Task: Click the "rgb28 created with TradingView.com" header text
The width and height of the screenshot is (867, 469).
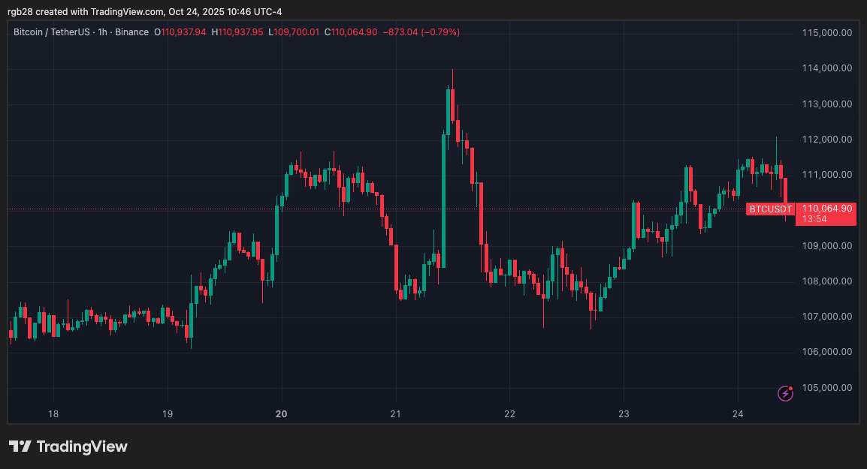Action: tap(86, 11)
